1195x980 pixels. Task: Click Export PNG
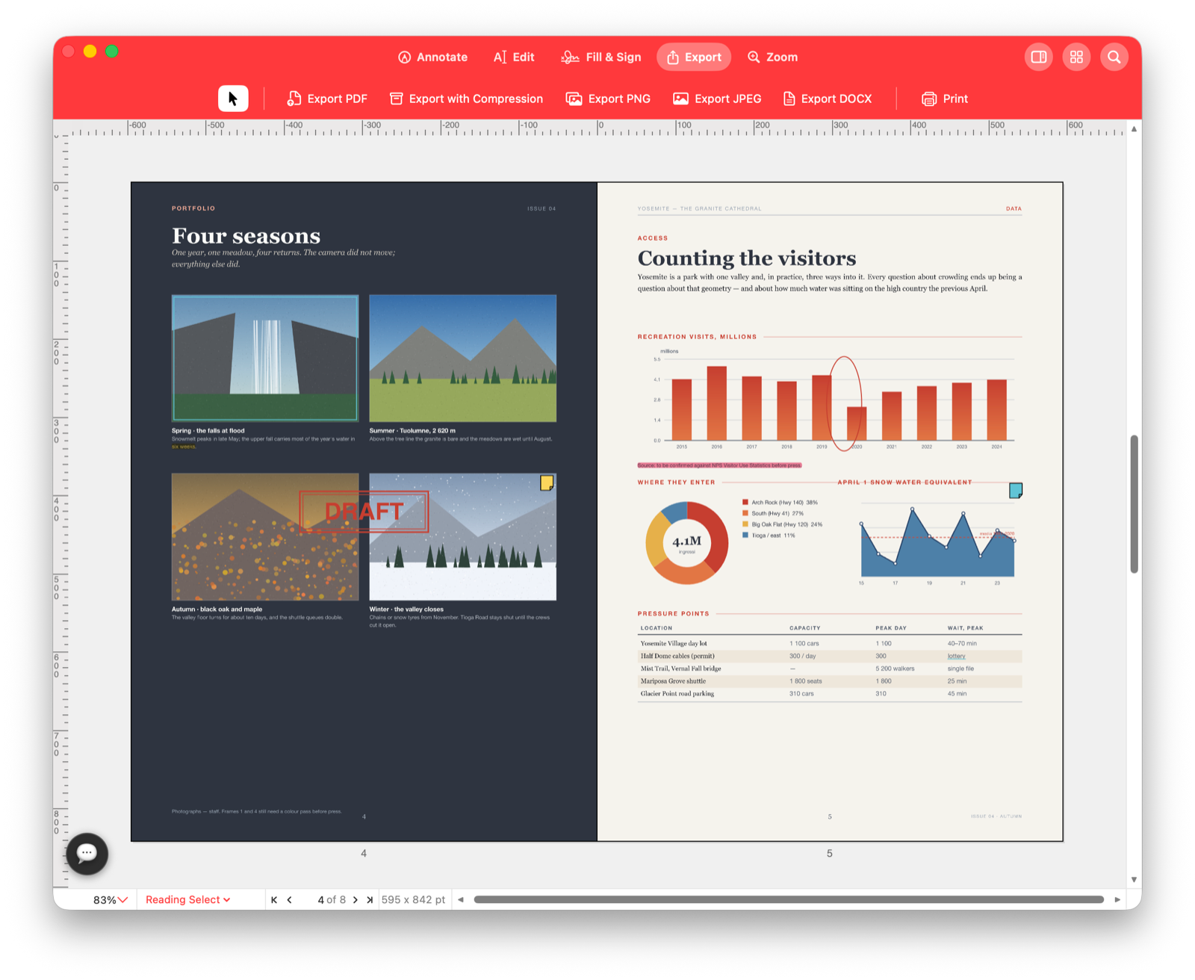[x=608, y=99]
